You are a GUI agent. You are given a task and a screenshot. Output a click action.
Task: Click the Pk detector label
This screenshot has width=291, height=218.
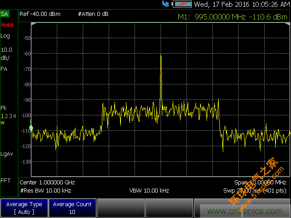tap(4, 108)
